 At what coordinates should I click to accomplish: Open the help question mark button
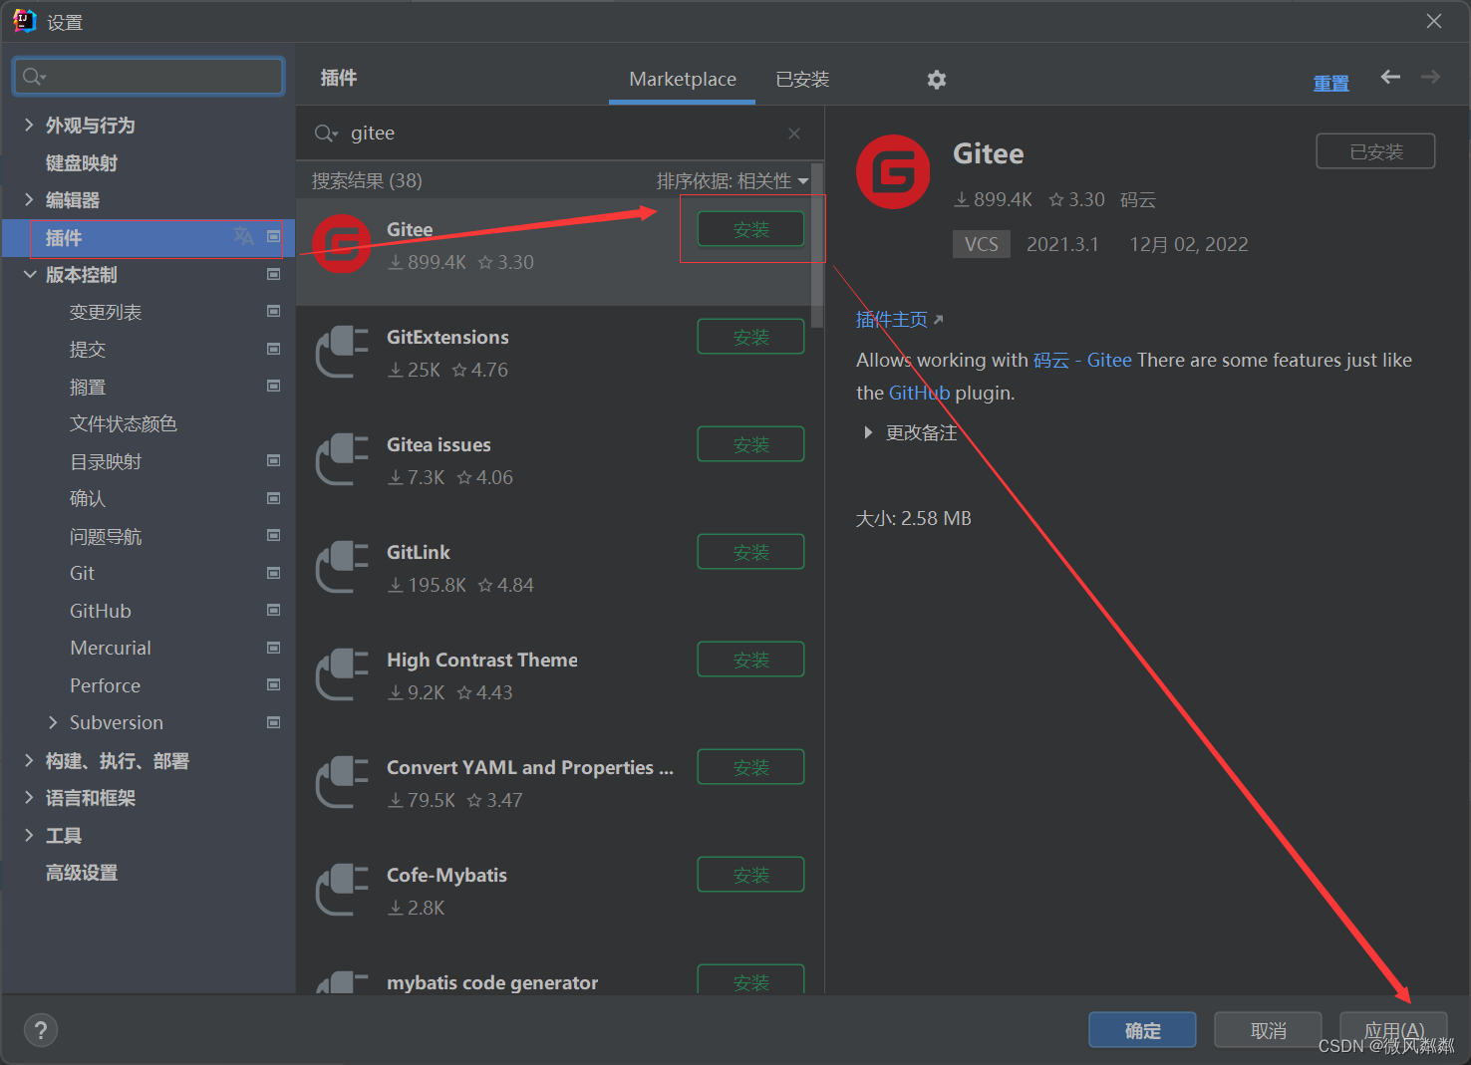(41, 1030)
